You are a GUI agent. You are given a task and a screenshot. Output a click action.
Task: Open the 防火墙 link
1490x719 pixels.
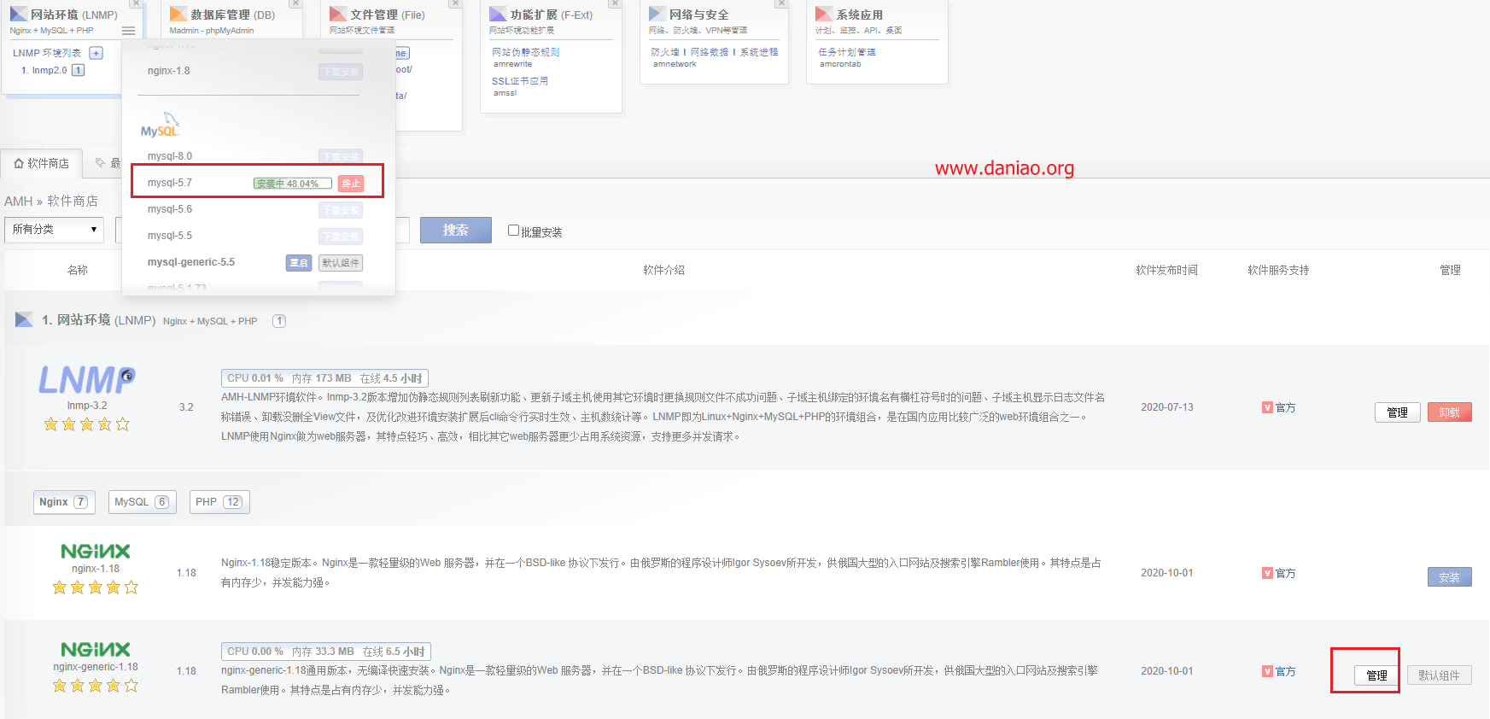[665, 52]
